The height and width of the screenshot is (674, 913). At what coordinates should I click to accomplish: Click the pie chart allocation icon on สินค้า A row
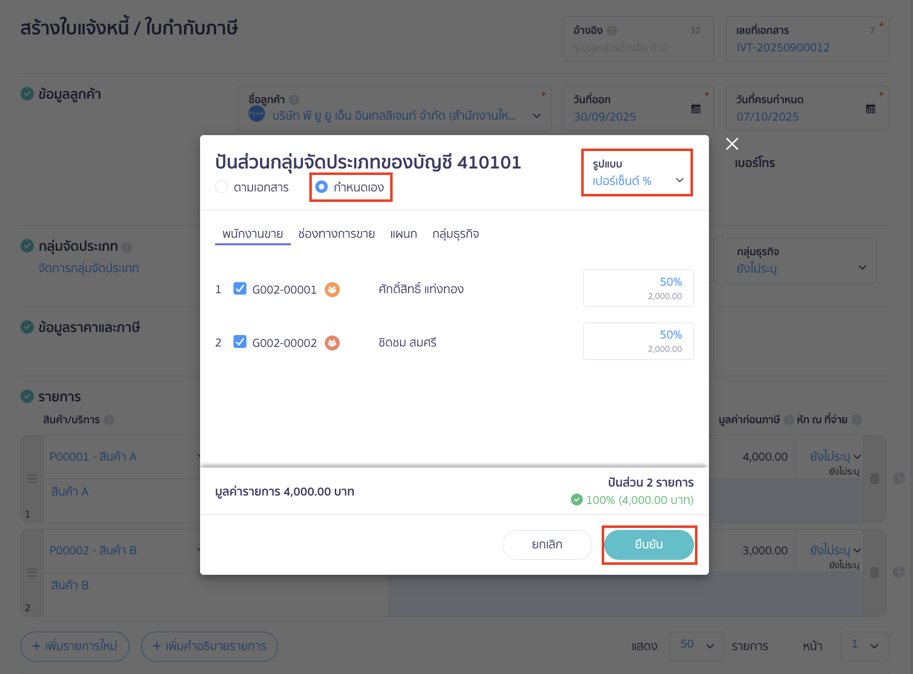[x=900, y=478]
